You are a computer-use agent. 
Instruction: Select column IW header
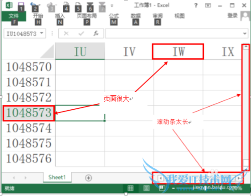pos(178,52)
